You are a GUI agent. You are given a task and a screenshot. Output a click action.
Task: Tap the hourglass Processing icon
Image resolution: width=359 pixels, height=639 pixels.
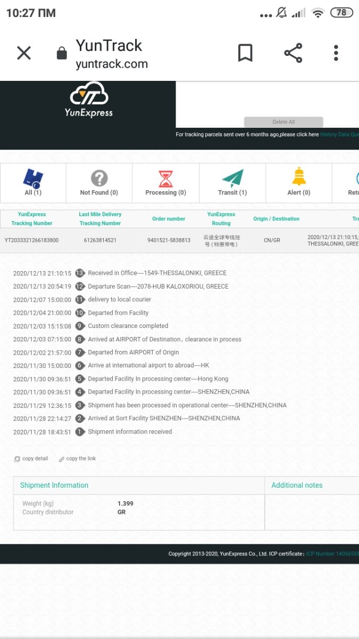166,178
